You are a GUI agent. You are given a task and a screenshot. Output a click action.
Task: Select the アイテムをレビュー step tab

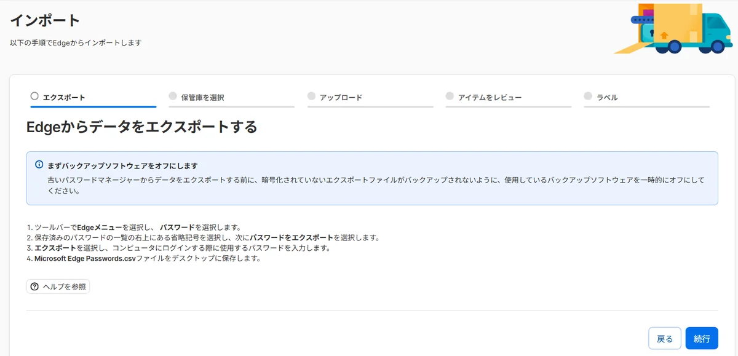coord(509,98)
